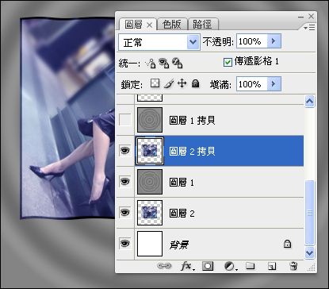Click the 圖層 2 拷貝 thumbnail
The image size is (329, 289).
pyautogui.click(x=150, y=151)
